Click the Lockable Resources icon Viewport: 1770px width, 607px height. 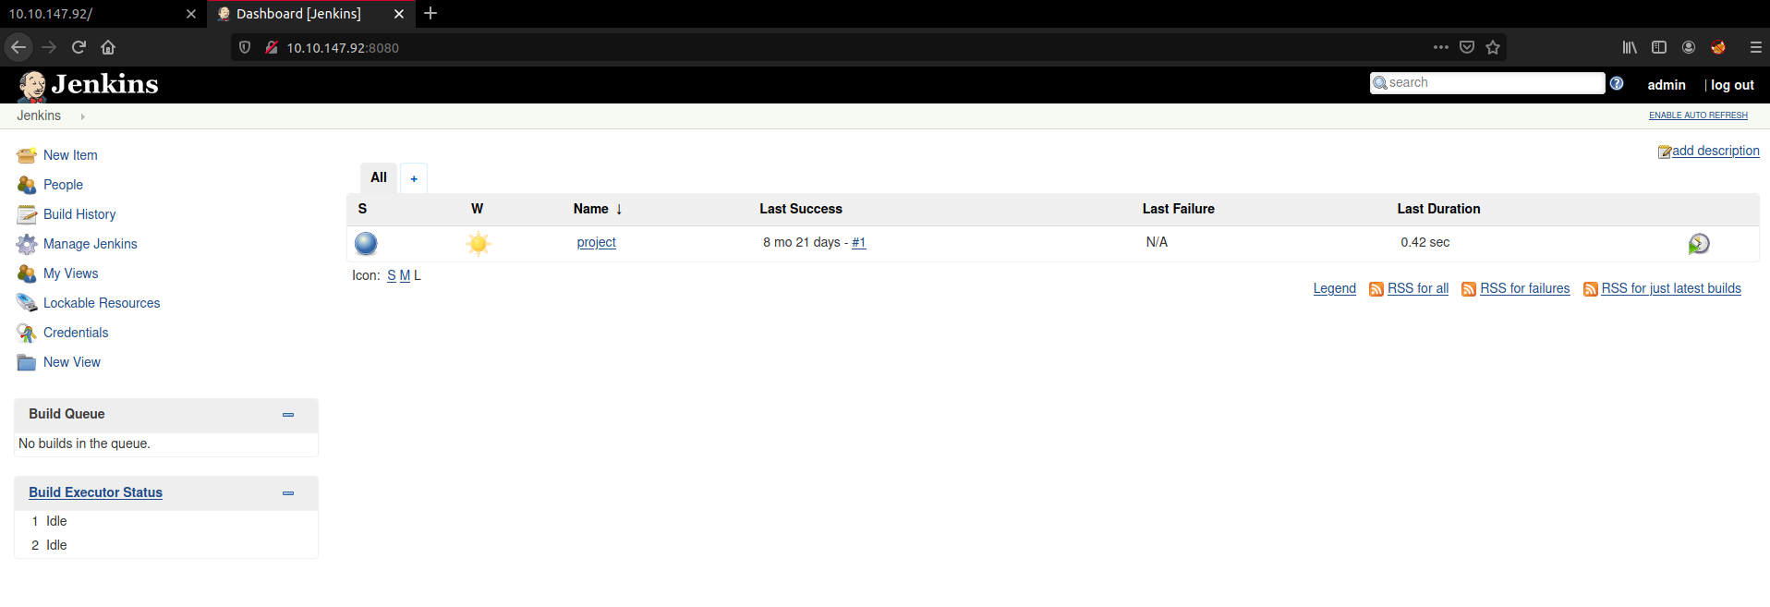(27, 303)
